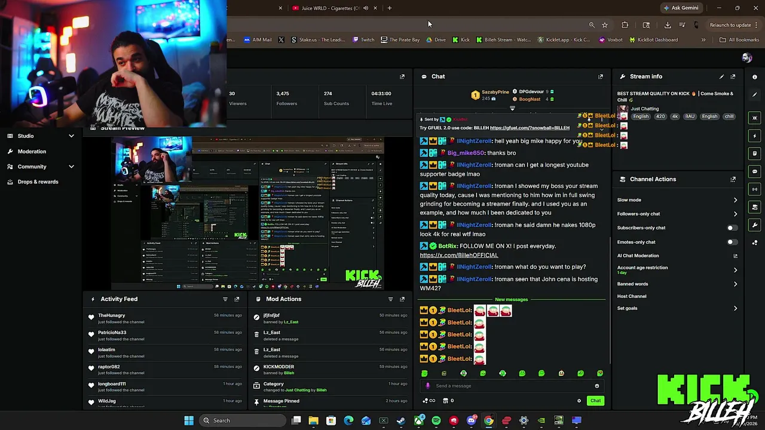Screen dimensions: 765x430
Task: Click the Ask Gemini button
Action: pos(680,8)
